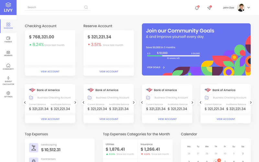Select calendar day 1
This screenshot has height=162, width=259.
coord(234,154)
